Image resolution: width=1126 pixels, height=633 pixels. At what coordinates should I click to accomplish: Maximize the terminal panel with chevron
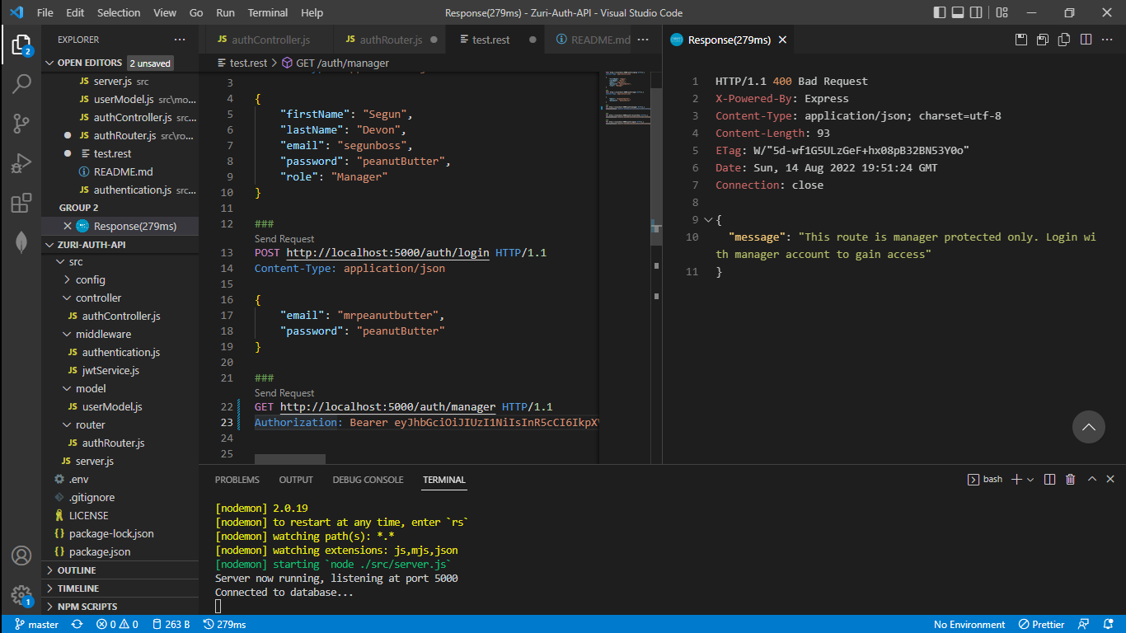(x=1091, y=479)
